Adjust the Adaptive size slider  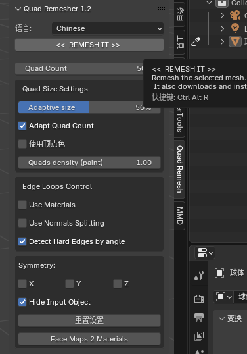(x=89, y=107)
